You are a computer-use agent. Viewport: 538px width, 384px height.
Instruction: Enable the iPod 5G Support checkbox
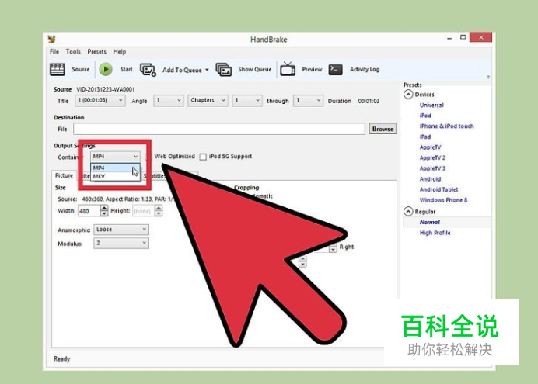(203, 157)
